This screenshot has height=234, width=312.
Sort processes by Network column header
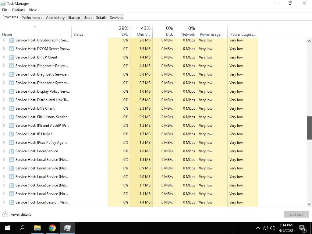coord(186,32)
